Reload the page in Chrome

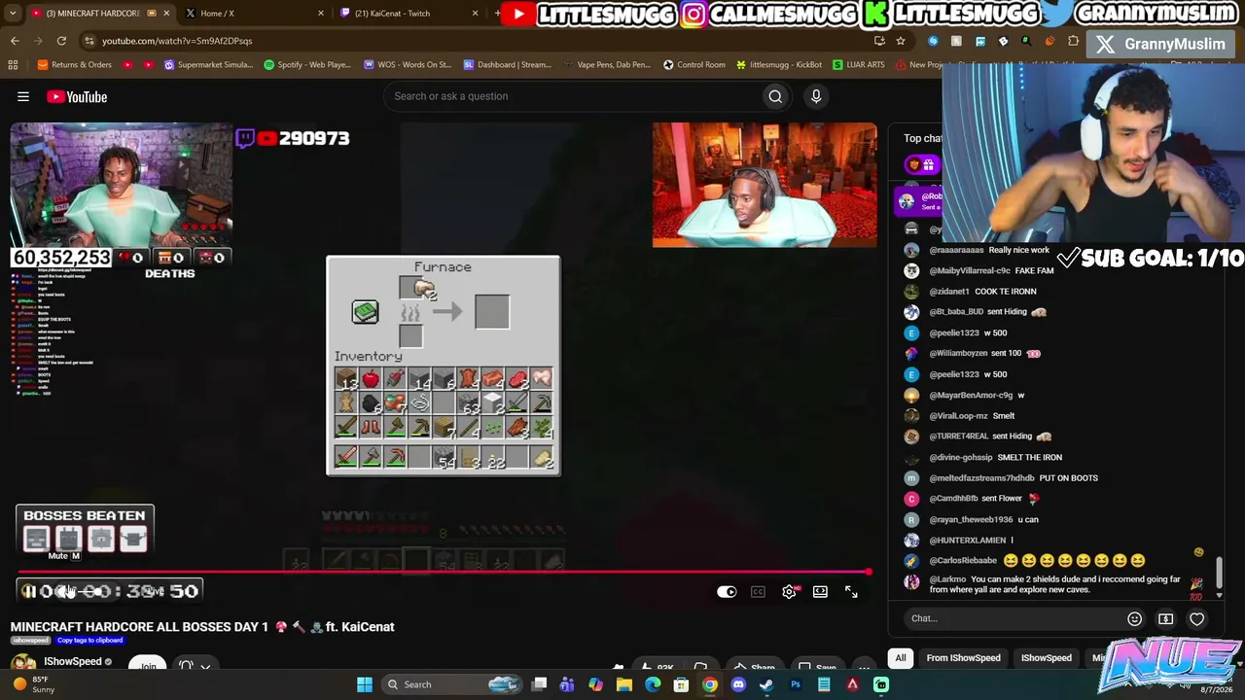pos(61,41)
